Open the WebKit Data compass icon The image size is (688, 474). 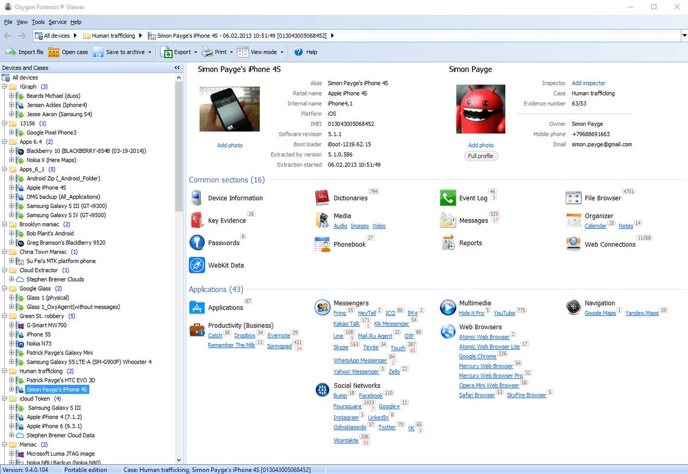[x=197, y=265]
